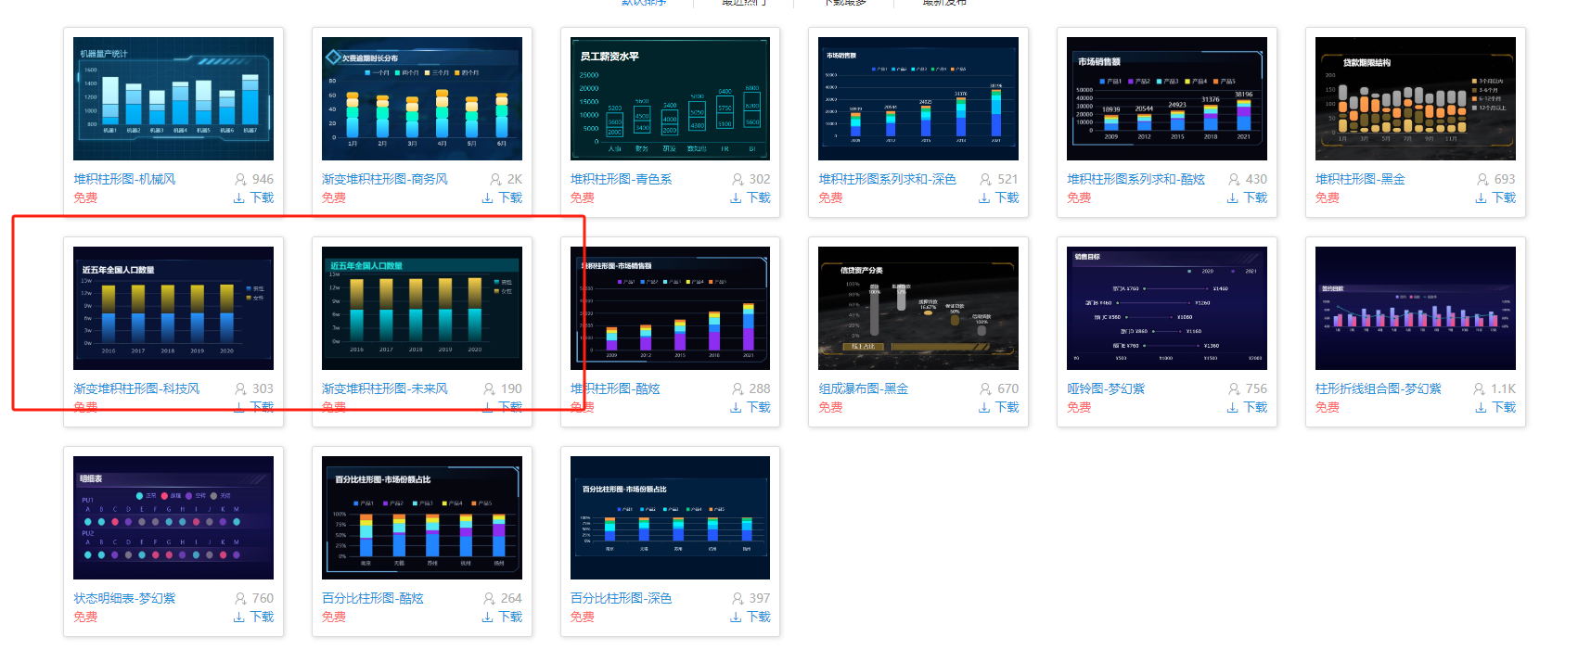The width and height of the screenshot is (1591, 662).
Task: Download the 堆积柱形图-黑金 template
Action: pos(1495,197)
